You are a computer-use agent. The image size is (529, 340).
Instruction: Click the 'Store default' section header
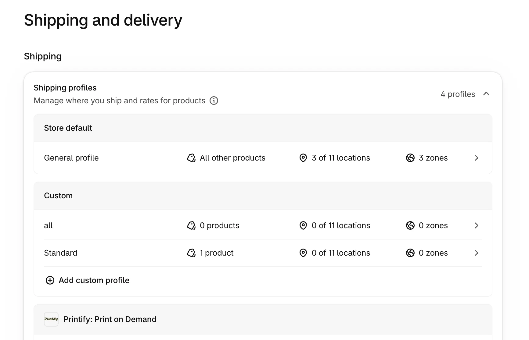pyautogui.click(x=263, y=128)
